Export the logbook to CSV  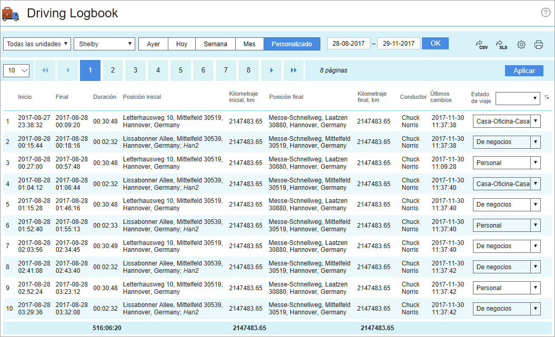pyautogui.click(x=481, y=45)
